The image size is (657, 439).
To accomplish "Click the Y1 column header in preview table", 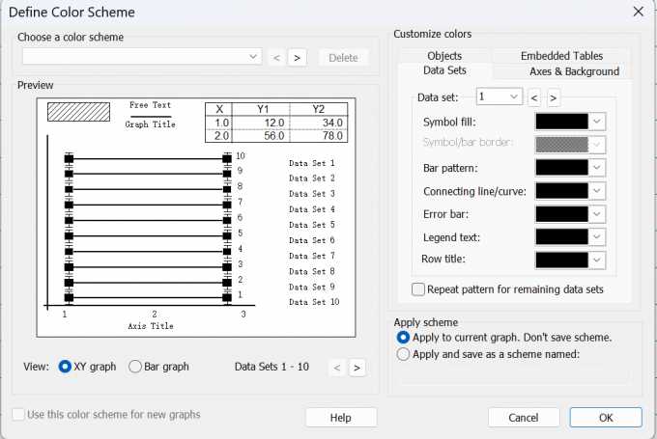I will coord(263,109).
